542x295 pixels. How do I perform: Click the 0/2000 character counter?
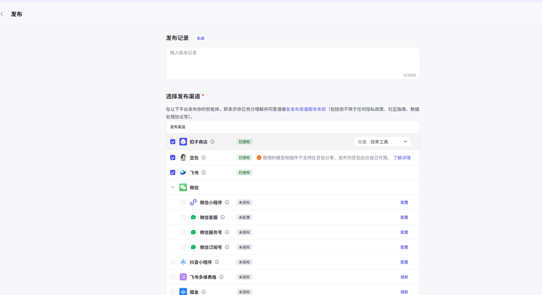pyautogui.click(x=409, y=75)
